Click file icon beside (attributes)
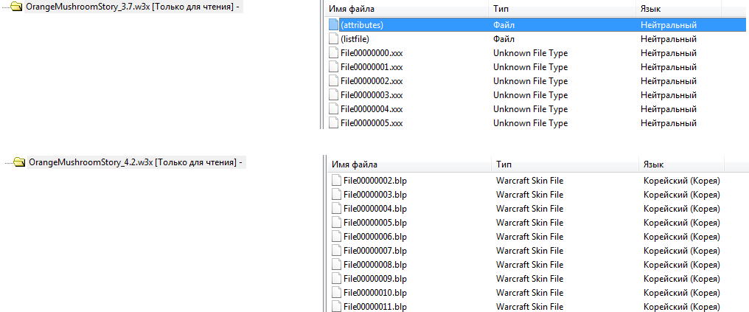 click(333, 25)
